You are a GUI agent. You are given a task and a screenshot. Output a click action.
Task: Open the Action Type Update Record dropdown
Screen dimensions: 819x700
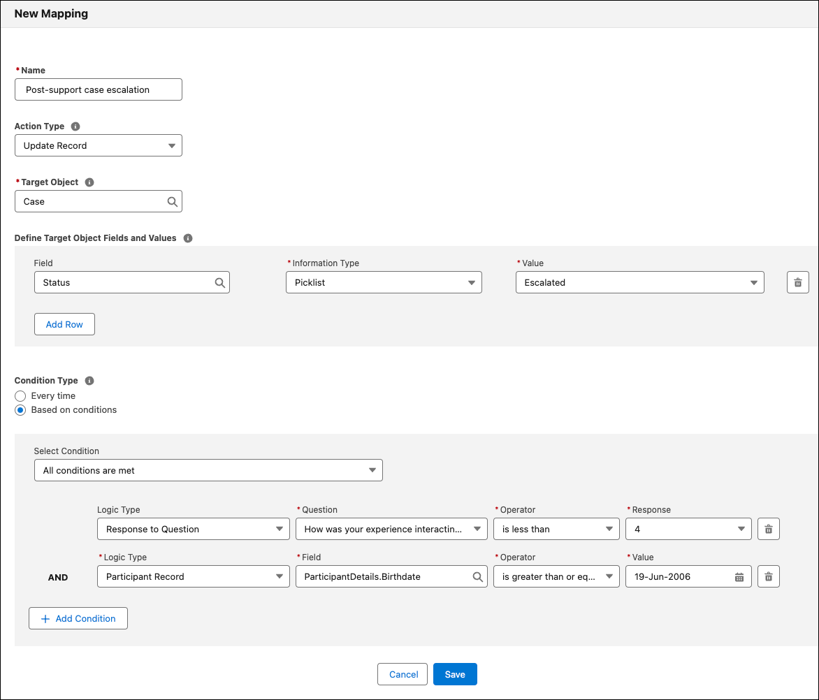pos(99,145)
